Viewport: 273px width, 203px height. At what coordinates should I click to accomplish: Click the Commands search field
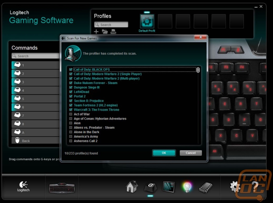[x=35, y=56]
